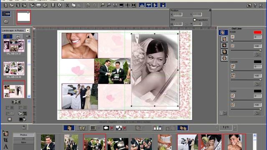Click the play/preview slideshow icon
This screenshot has width=267, height=150.
click(59, 5)
